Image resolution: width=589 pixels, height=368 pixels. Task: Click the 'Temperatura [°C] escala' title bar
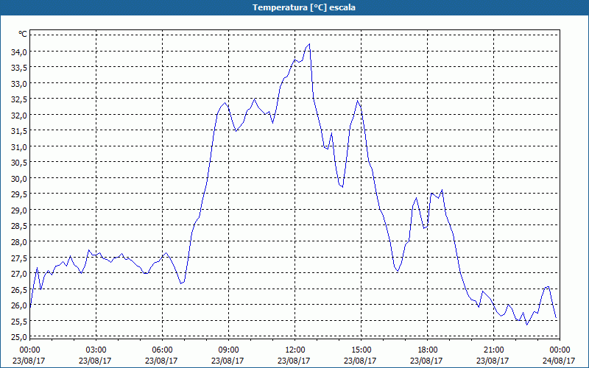click(x=294, y=7)
